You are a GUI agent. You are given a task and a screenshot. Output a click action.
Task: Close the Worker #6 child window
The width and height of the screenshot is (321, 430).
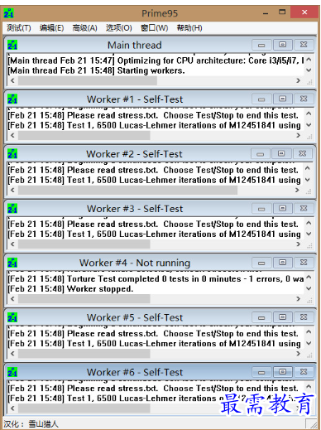coord(304,372)
